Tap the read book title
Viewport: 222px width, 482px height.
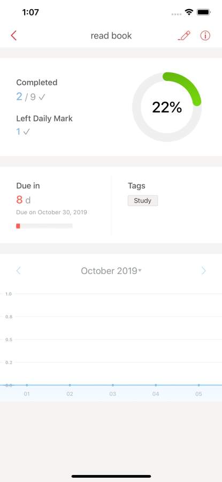tap(111, 36)
